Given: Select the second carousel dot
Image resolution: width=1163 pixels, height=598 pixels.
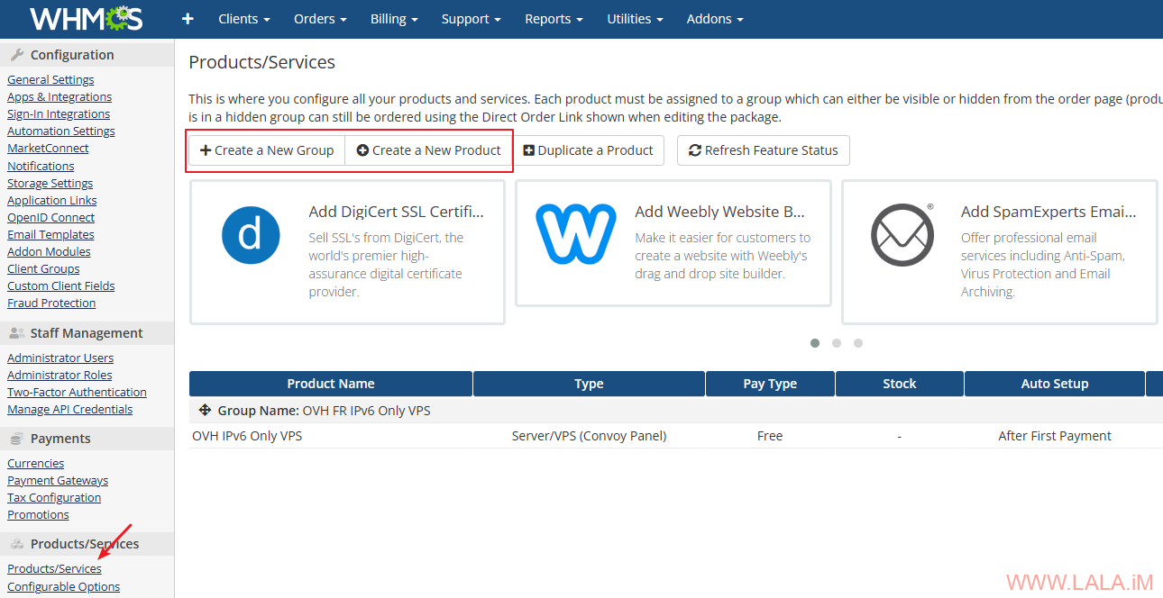Looking at the screenshot, I should [x=837, y=343].
